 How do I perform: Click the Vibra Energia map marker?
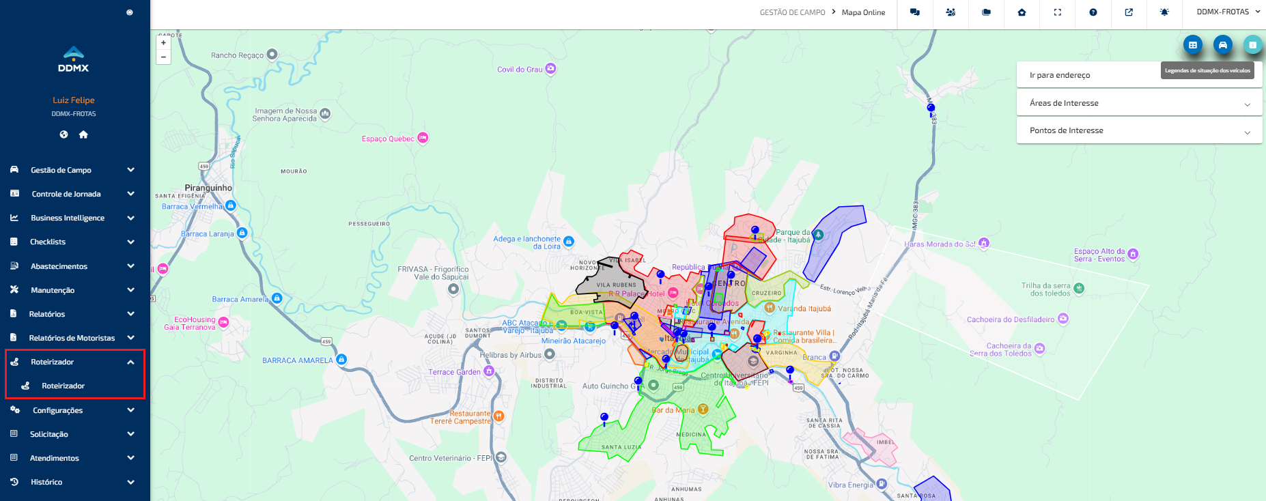point(882,484)
